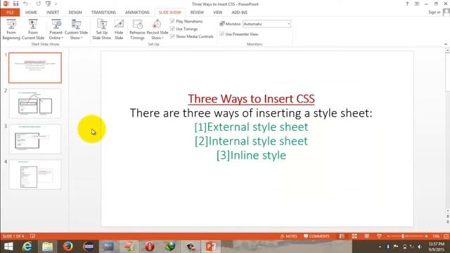
Task: Select slide 3 thumbnail
Action: click(35, 139)
